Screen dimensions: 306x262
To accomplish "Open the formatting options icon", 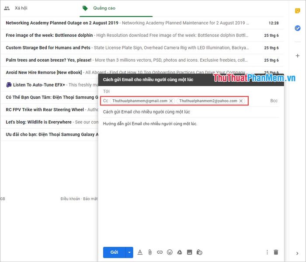I will 140,252.
